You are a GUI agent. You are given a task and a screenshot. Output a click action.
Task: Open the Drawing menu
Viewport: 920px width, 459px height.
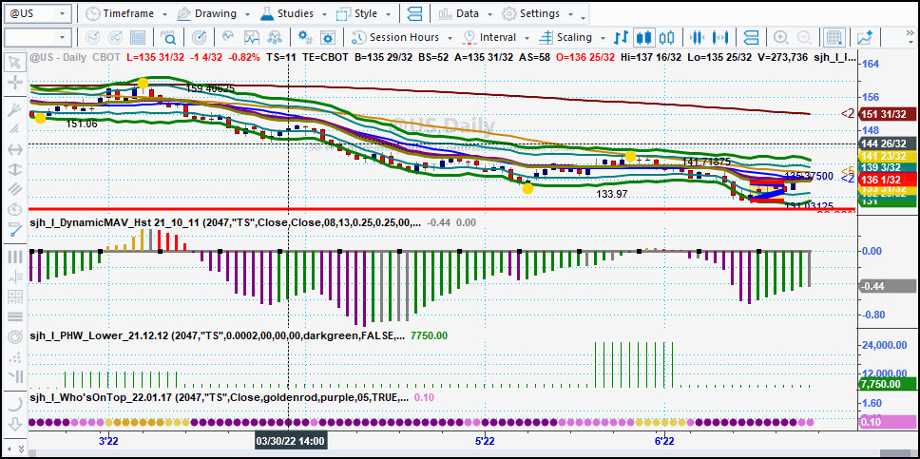coord(214,13)
